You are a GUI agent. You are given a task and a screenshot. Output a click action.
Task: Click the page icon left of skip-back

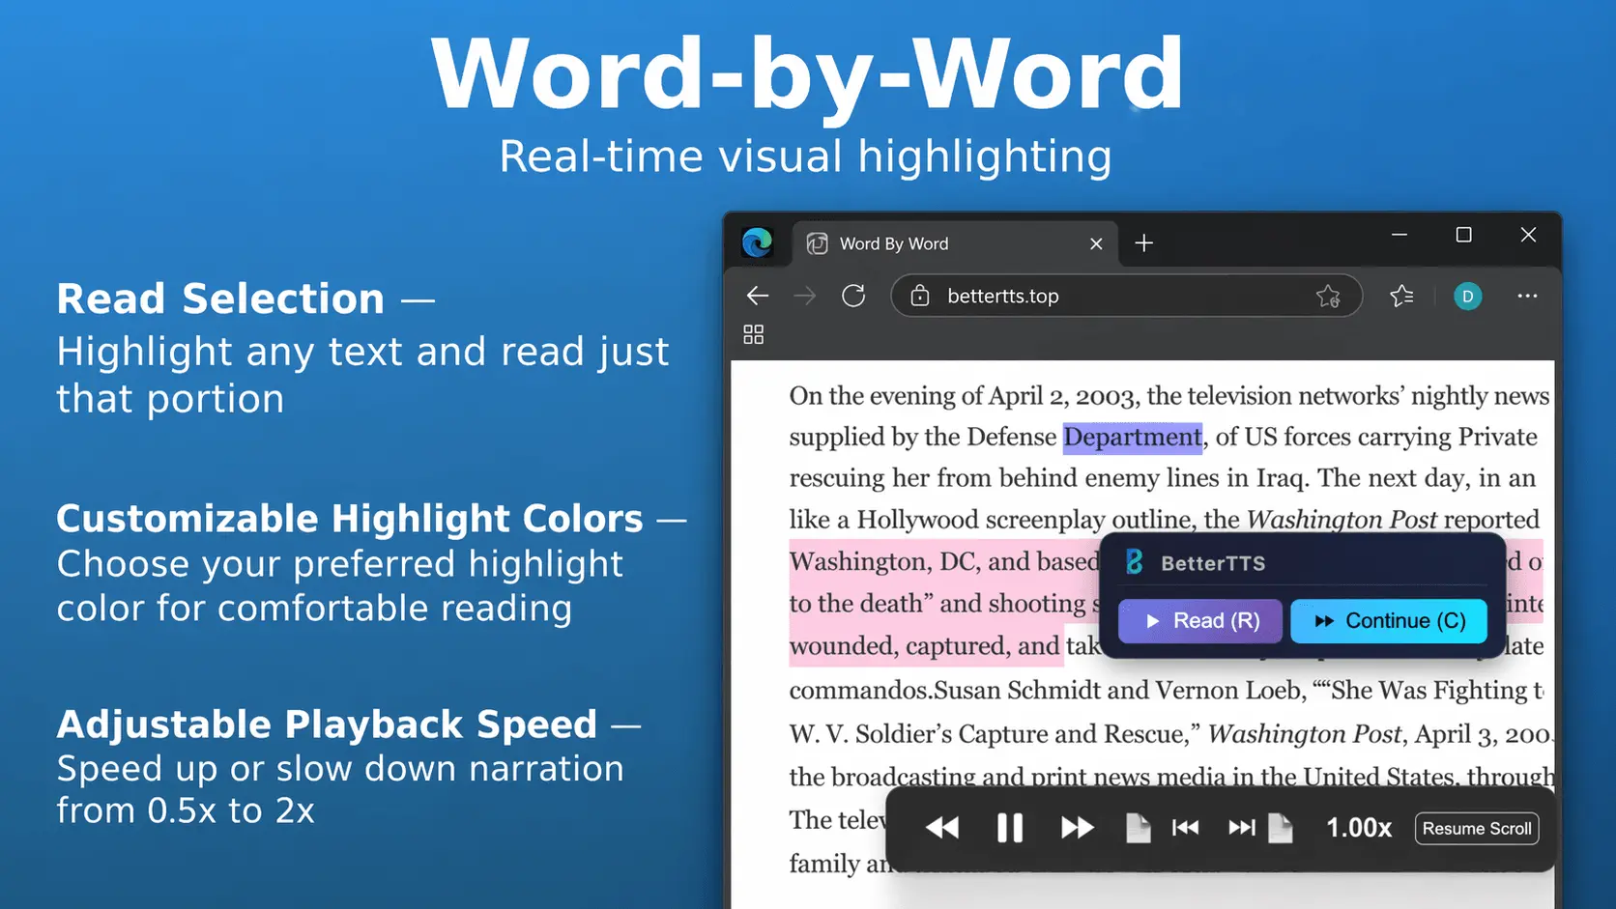1139,828
